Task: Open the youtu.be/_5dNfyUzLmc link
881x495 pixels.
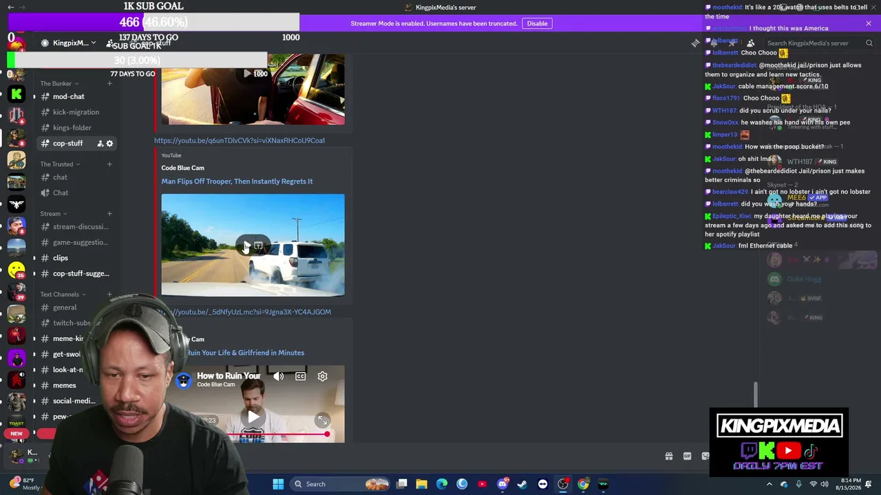Action: tap(244, 312)
